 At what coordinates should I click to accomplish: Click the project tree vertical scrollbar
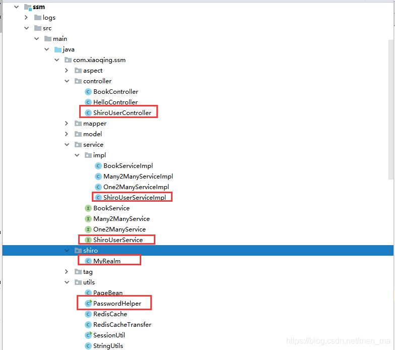coord(391,109)
